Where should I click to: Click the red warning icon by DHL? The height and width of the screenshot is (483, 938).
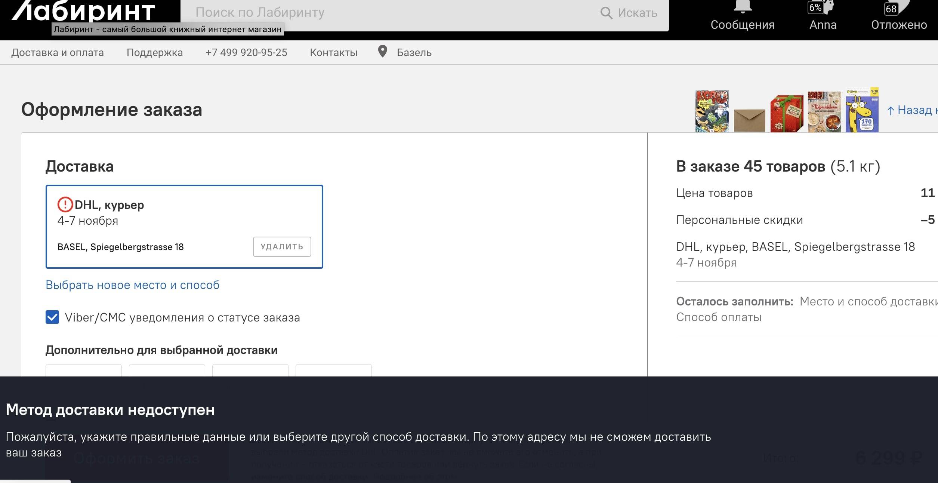(65, 204)
